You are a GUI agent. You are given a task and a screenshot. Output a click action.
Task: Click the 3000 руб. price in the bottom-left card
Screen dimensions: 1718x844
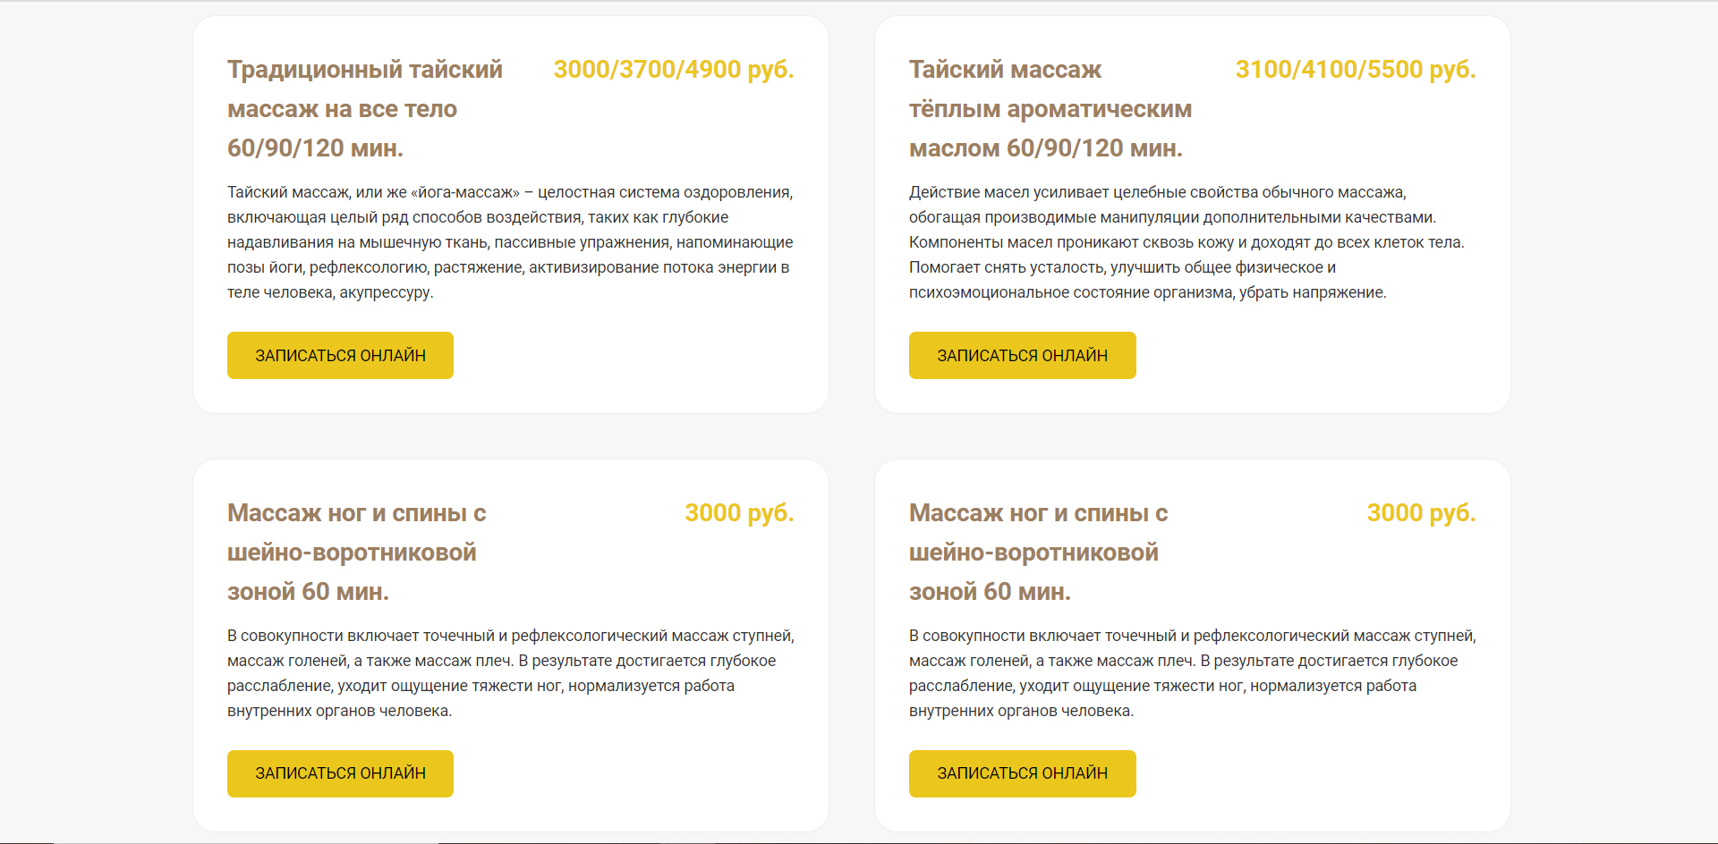click(x=739, y=513)
